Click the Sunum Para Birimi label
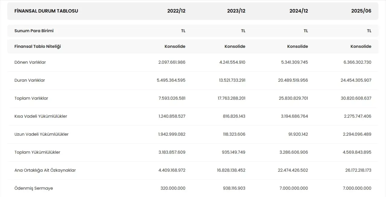 (x=34, y=31)
